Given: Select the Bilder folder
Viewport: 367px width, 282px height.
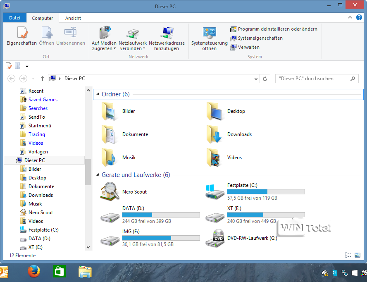Looking at the screenshot, I should pos(118,111).
